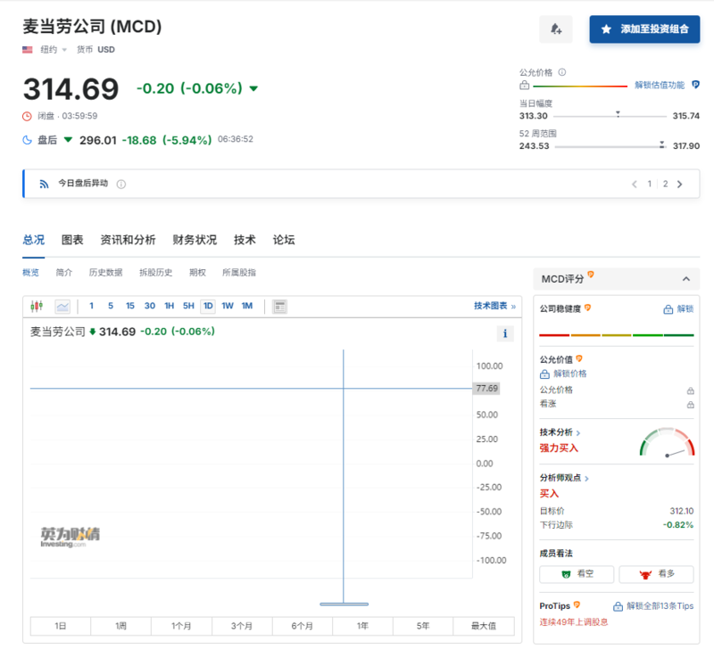Screen dimensions: 714x649
Task: Select 6个月 chart range
Action: 303,626
